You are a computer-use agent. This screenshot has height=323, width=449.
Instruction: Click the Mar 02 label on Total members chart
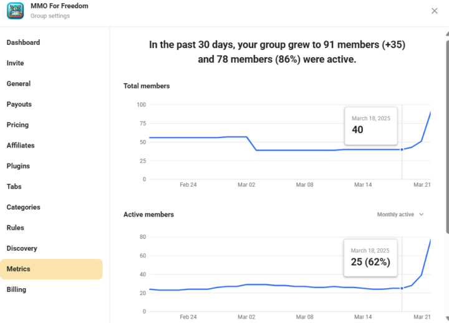[x=246, y=185]
